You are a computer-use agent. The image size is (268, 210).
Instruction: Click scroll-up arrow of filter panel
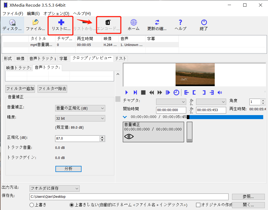click(x=118, y=74)
